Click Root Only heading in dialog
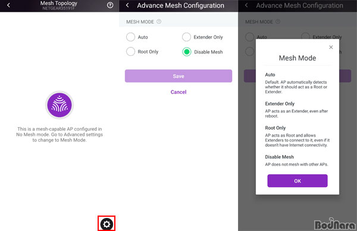 pyautogui.click(x=275, y=128)
